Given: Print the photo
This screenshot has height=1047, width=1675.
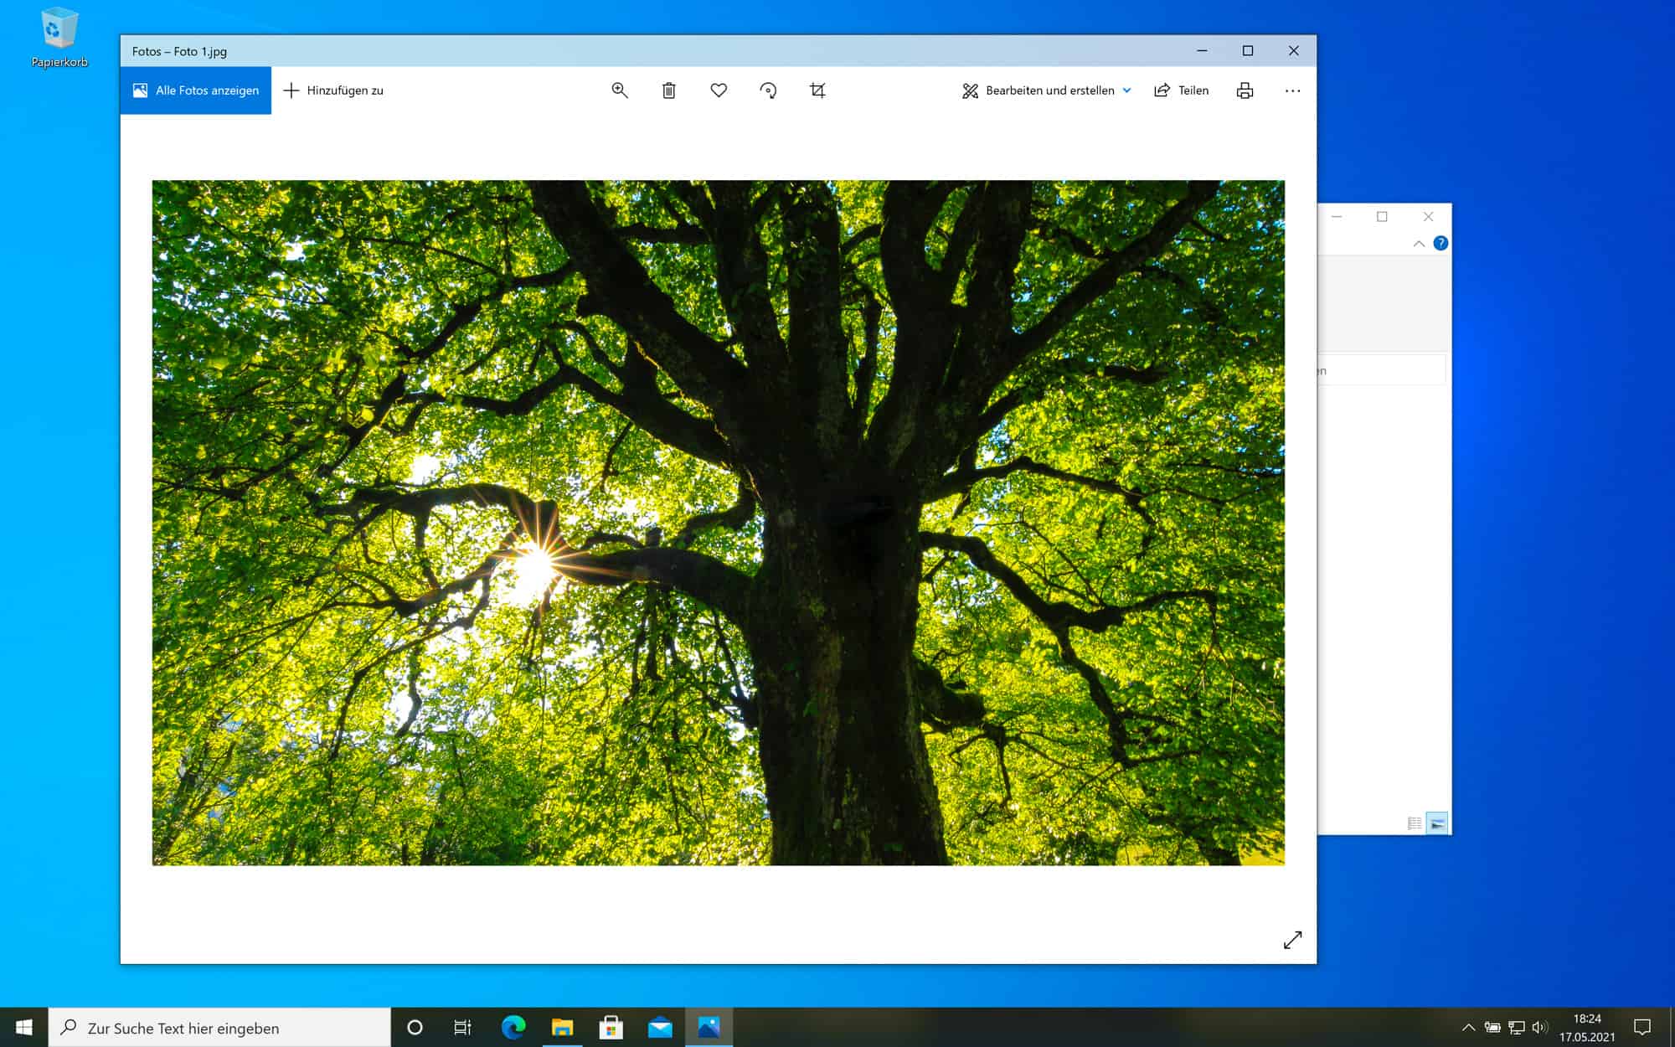Looking at the screenshot, I should pos(1245,90).
